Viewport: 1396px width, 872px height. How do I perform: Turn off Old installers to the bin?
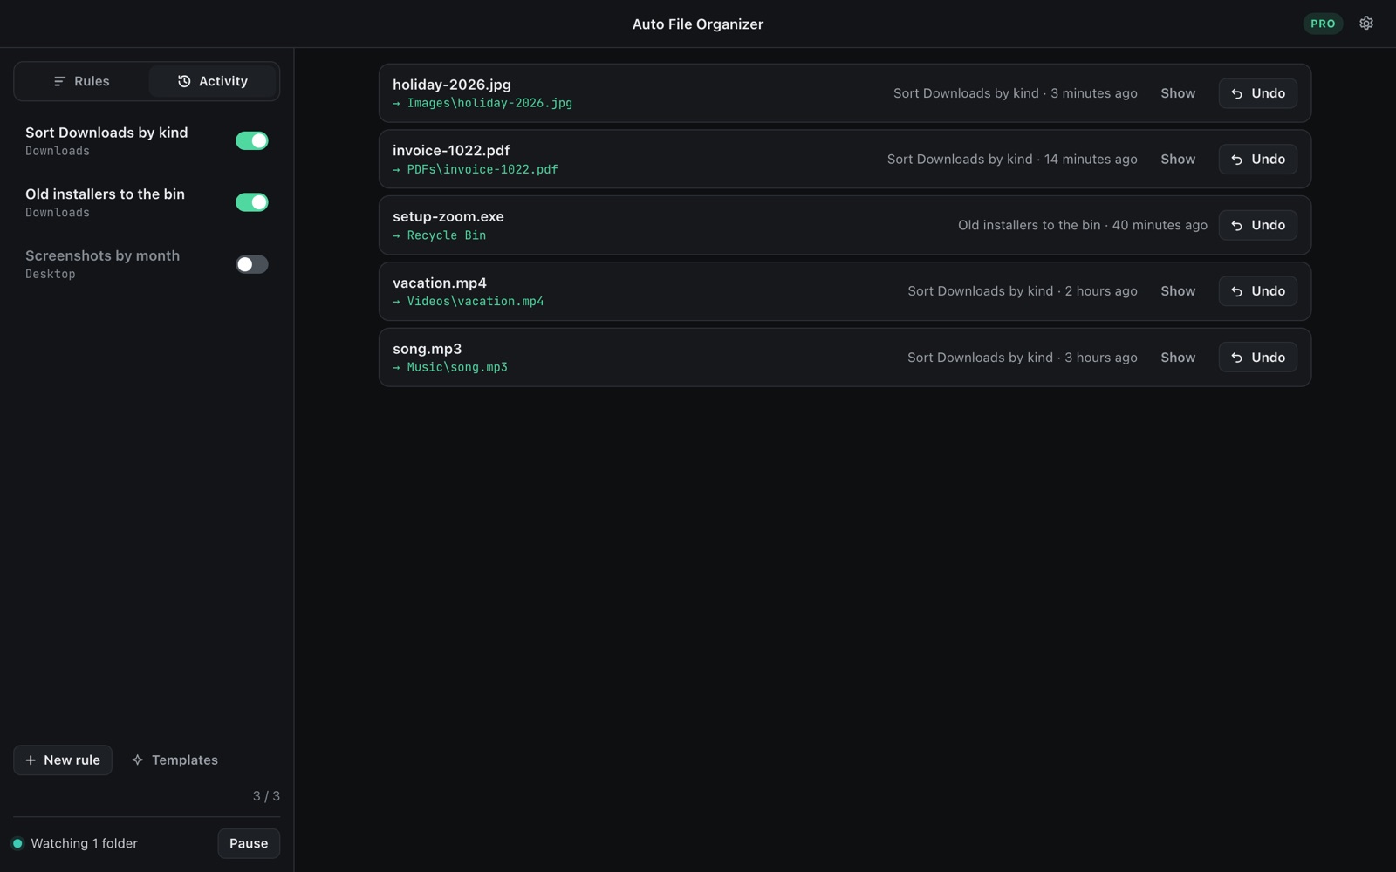click(252, 202)
